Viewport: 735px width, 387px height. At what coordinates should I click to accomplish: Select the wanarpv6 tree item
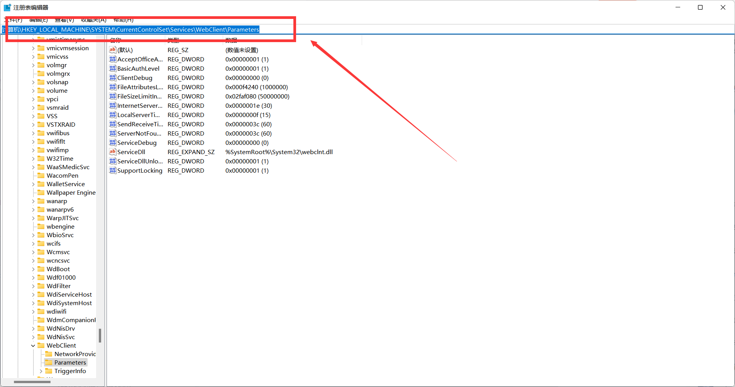point(60,209)
